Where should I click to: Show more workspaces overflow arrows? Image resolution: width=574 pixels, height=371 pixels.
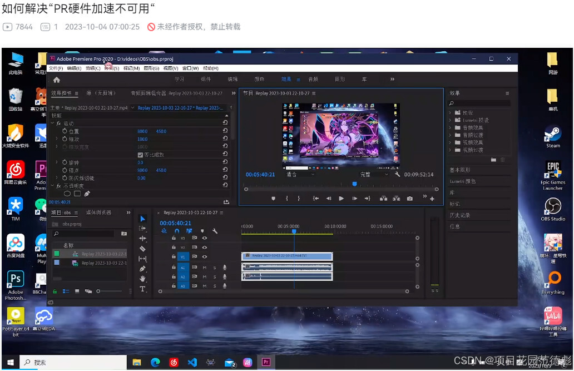click(393, 79)
